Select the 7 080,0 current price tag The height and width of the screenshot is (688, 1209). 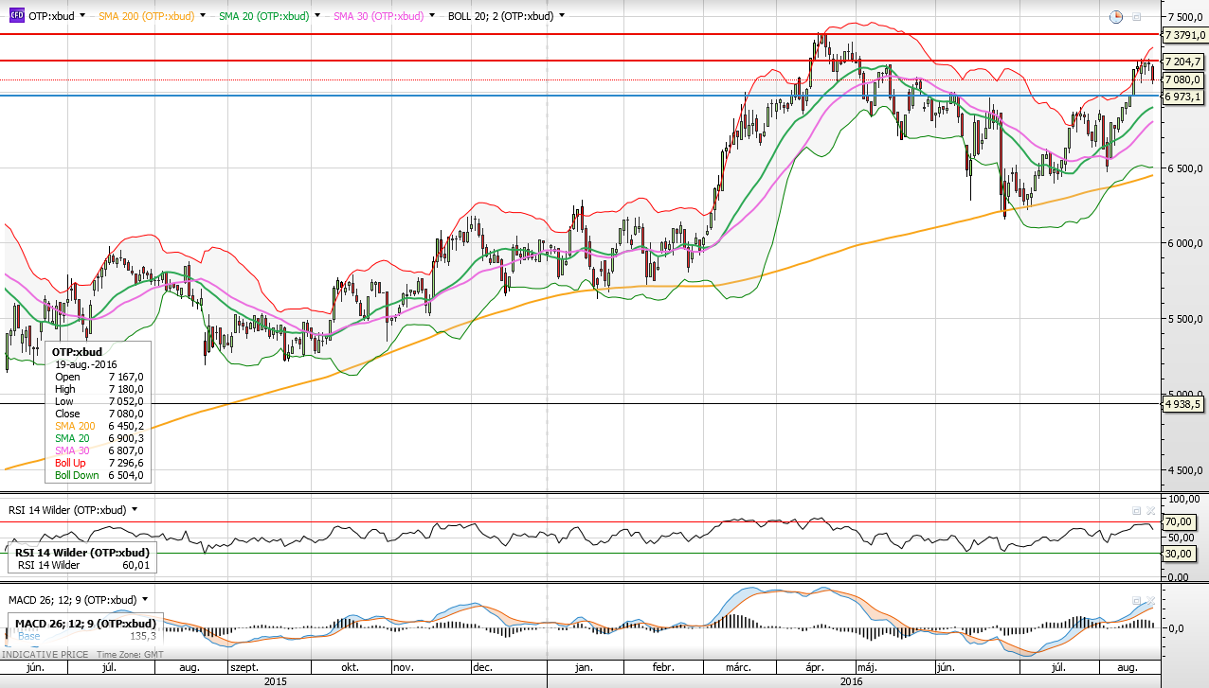(1185, 80)
